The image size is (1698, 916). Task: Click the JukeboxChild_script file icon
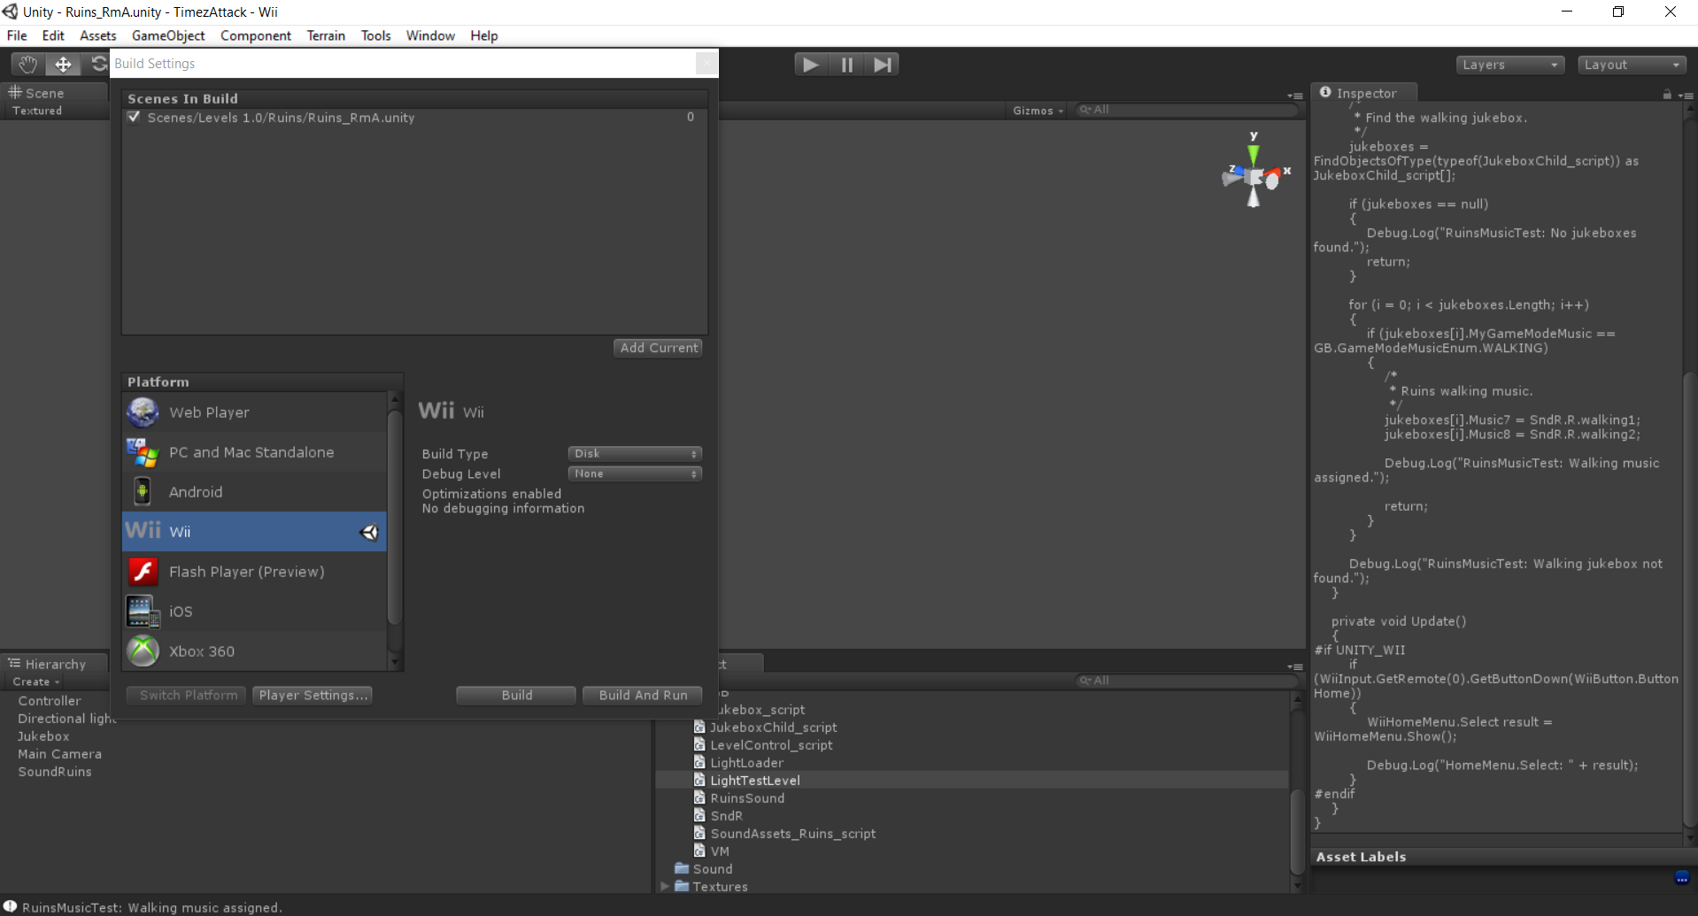click(x=699, y=727)
